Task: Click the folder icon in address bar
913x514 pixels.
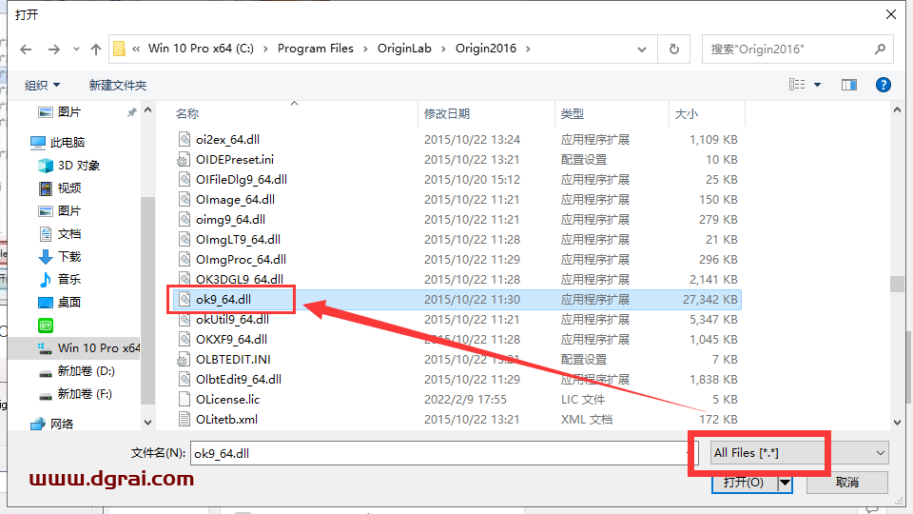Action: tap(120, 49)
